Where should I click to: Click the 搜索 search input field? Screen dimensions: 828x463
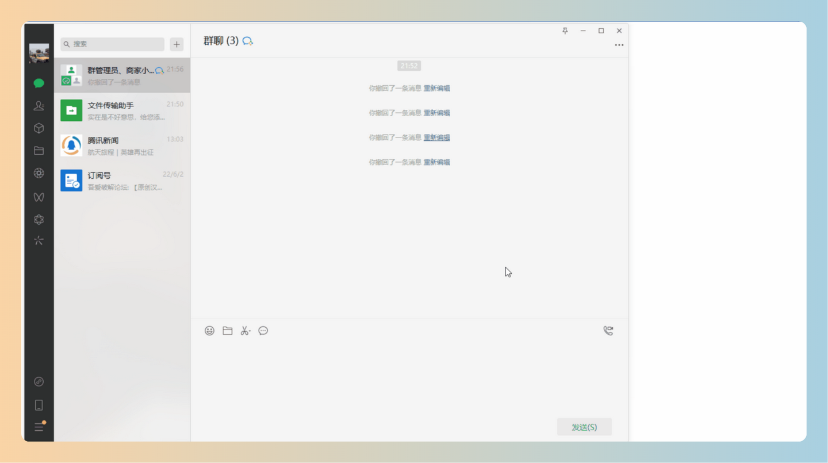(112, 44)
